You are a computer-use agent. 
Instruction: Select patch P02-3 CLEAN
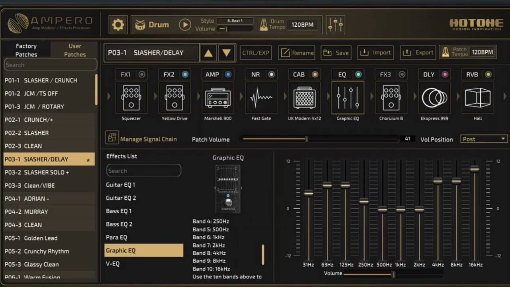[49, 146]
